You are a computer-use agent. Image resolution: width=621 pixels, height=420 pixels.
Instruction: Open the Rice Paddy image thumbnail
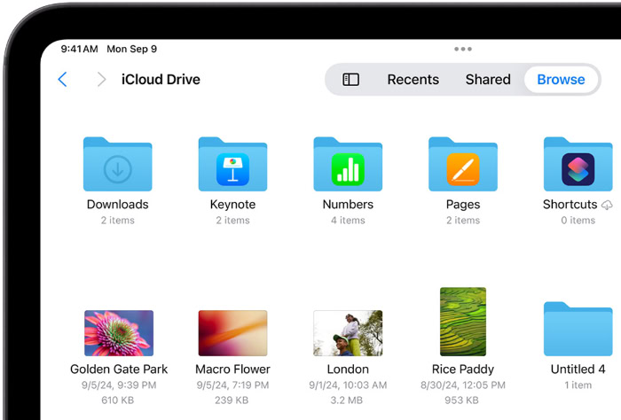(463, 322)
